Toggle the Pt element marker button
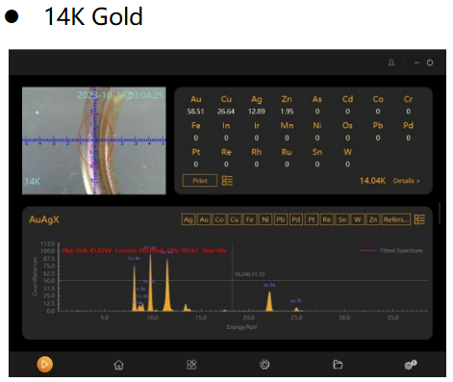Image resolution: width=453 pixels, height=382 pixels. point(312,219)
